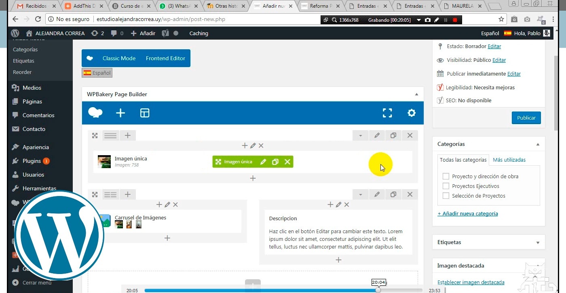Toggle WPBakery fullscreen mode icon
The image size is (566, 293).
click(387, 113)
